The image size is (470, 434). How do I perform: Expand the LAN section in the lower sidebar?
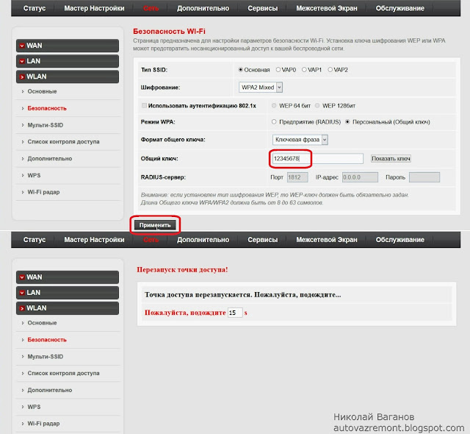point(68,293)
